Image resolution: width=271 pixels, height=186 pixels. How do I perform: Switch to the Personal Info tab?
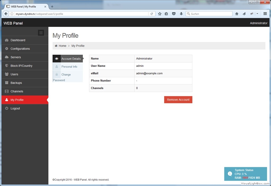click(x=70, y=67)
